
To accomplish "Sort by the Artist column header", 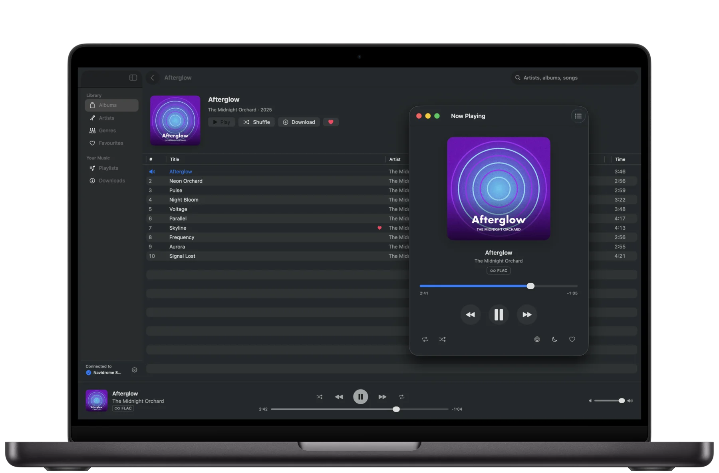I will point(395,159).
